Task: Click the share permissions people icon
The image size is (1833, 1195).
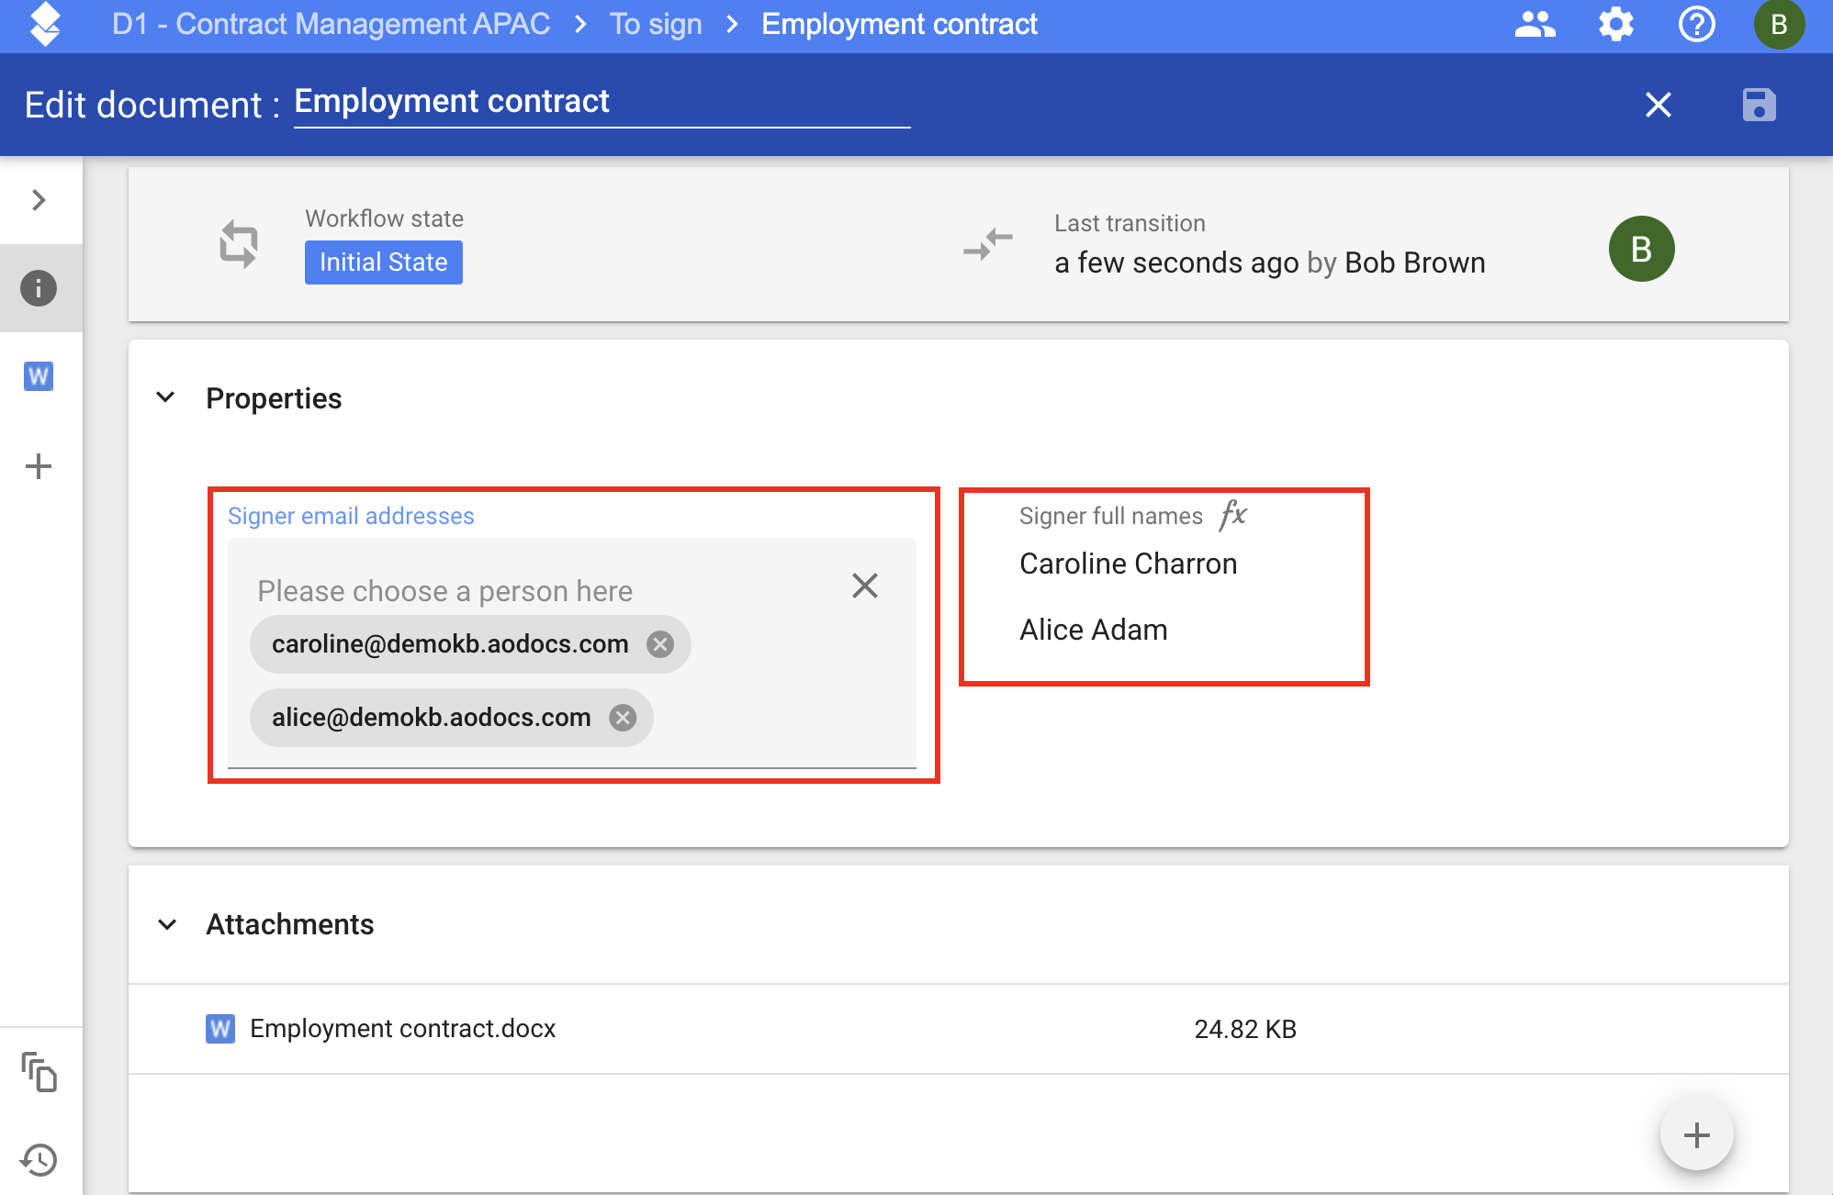Action: pyautogui.click(x=1535, y=24)
